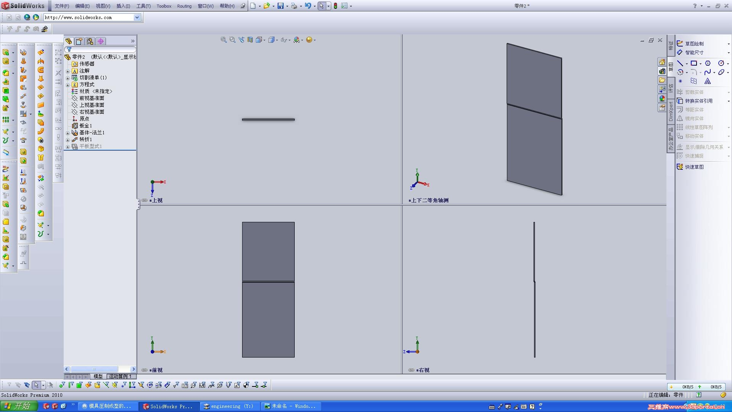Click the feature tree horizontal scrollbar

tap(94, 369)
